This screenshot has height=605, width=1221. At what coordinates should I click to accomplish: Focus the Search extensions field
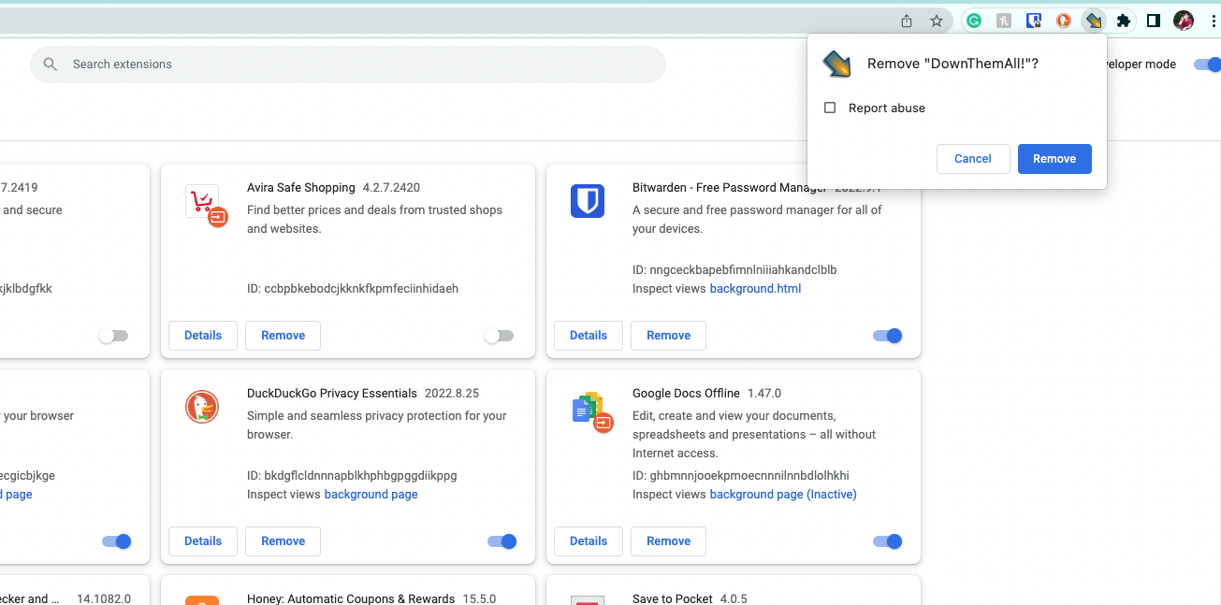[x=348, y=65]
